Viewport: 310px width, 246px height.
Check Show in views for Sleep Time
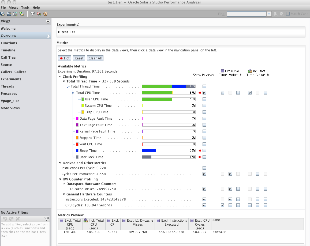coord(204,150)
